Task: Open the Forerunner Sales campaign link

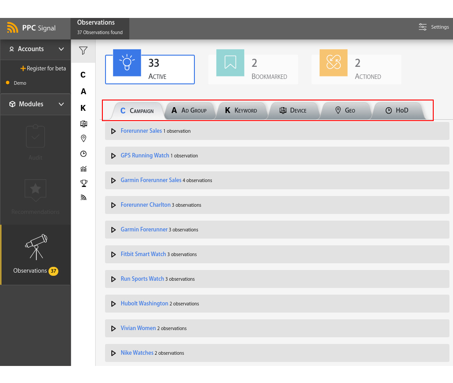Action: click(141, 131)
